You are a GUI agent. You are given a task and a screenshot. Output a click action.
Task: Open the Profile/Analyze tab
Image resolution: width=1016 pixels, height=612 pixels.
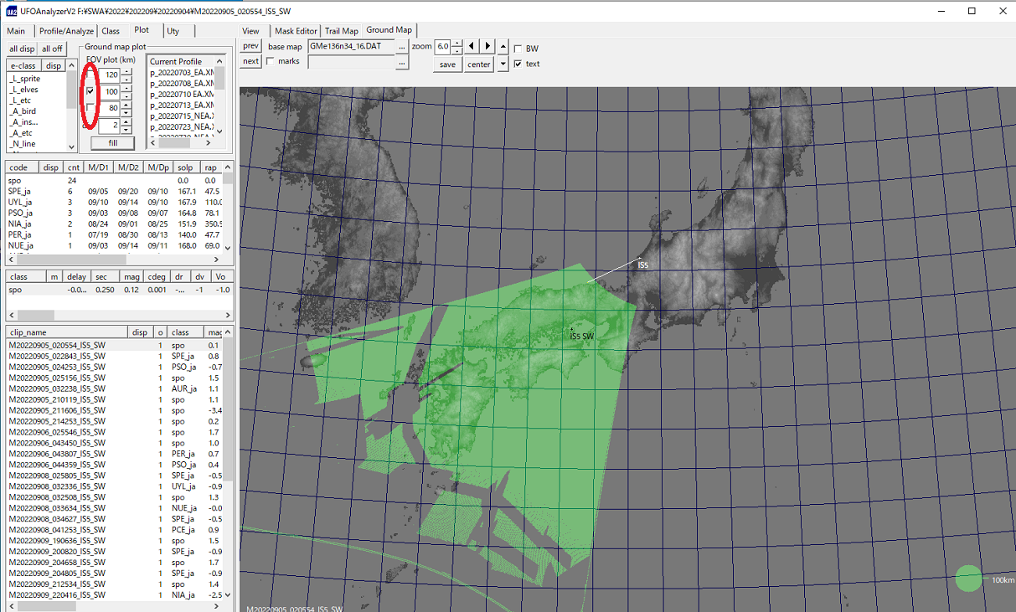(x=67, y=31)
